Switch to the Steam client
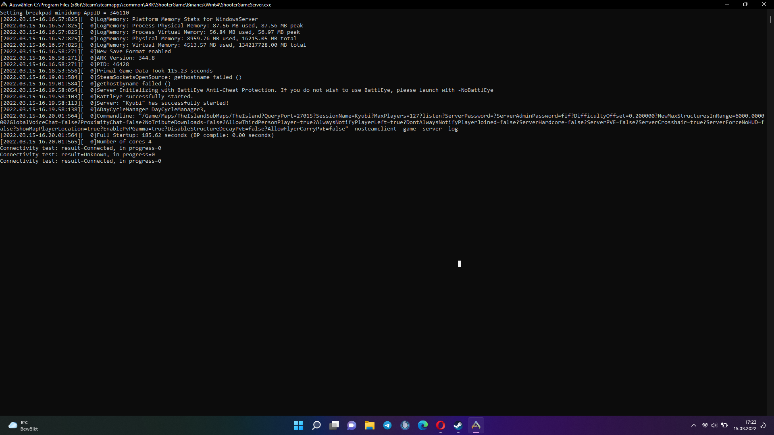Image resolution: width=774 pixels, height=435 pixels. (x=458, y=425)
